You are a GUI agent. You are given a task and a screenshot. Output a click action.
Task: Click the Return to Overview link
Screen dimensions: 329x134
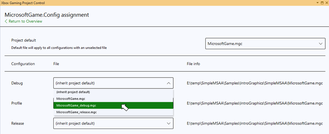click(x=23, y=21)
